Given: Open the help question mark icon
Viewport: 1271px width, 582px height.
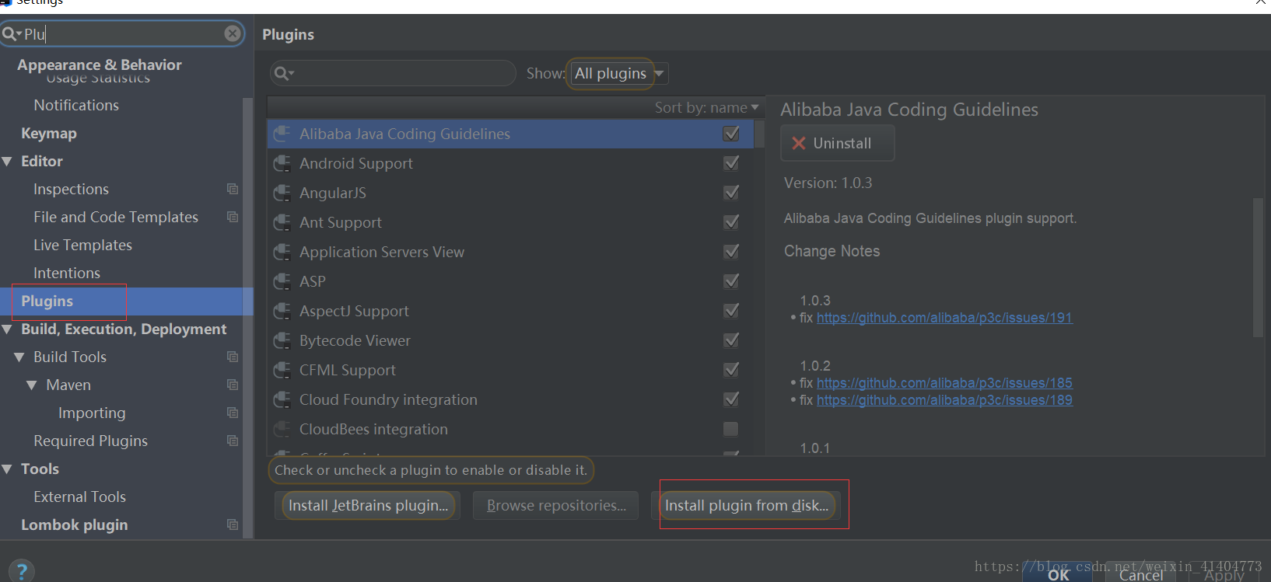Looking at the screenshot, I should click(22, 571).
